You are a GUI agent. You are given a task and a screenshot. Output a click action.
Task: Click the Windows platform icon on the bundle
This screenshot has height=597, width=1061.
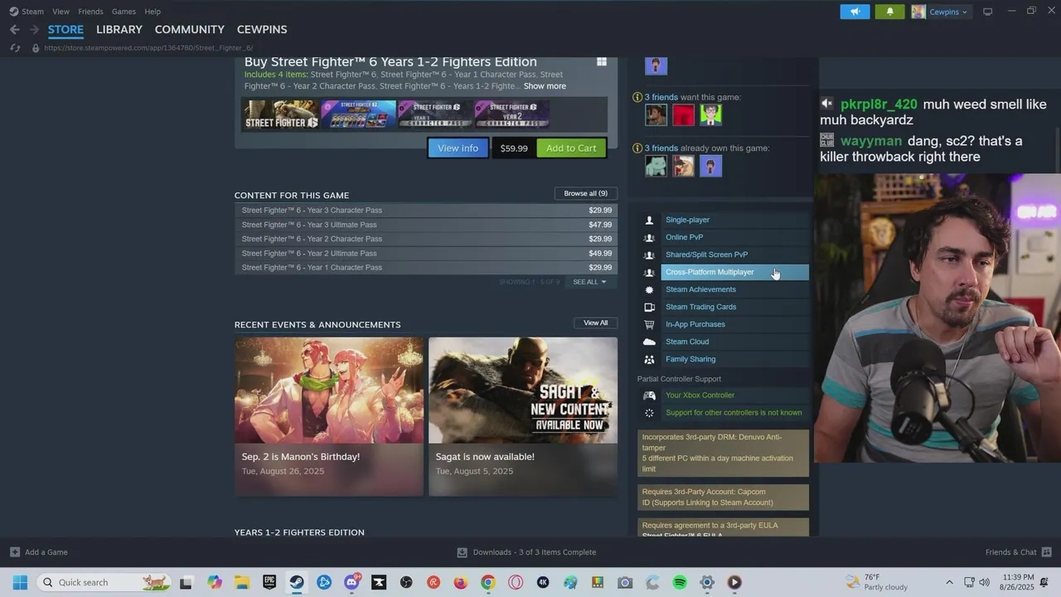pyautogui.click(x=602, y=61)
